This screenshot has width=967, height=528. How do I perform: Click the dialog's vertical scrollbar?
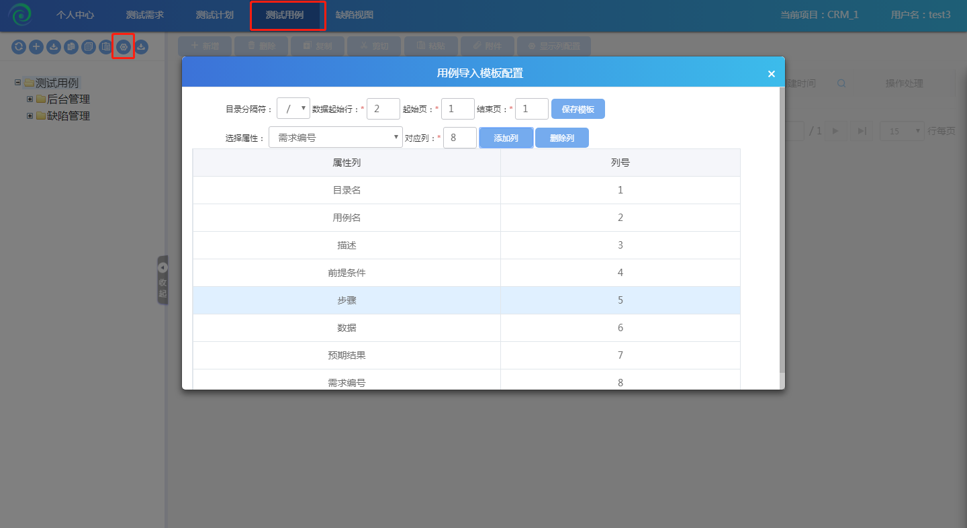coord(781,228)
